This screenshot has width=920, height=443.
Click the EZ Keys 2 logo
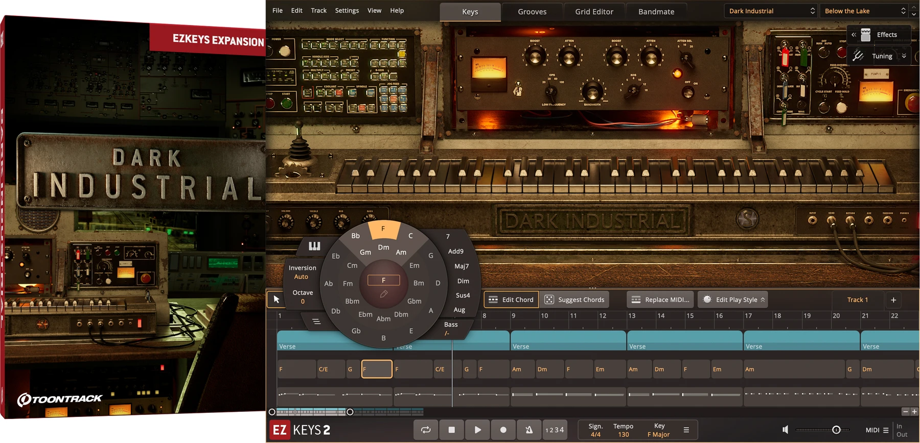click(x=301, y=430)
